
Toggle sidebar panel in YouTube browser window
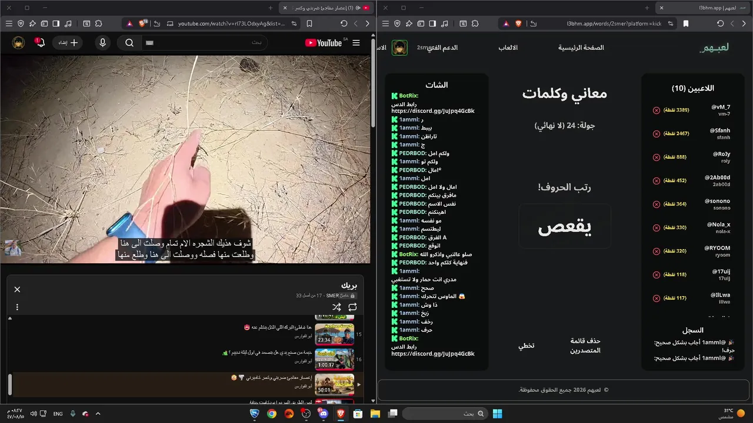[x=56, y=23]
